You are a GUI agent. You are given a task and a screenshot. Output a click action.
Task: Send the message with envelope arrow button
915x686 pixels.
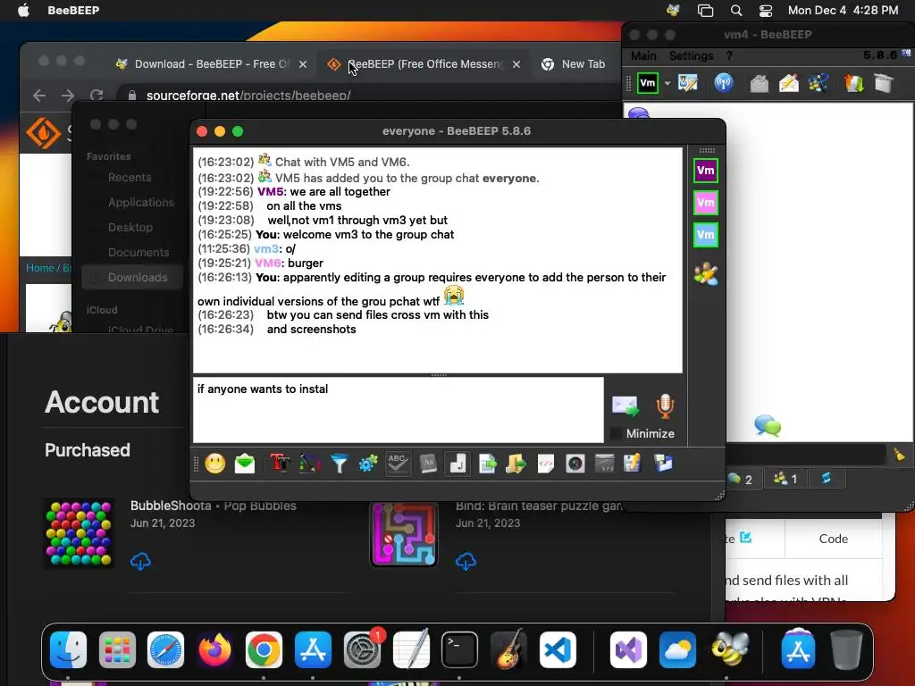[x=625, y=406]
